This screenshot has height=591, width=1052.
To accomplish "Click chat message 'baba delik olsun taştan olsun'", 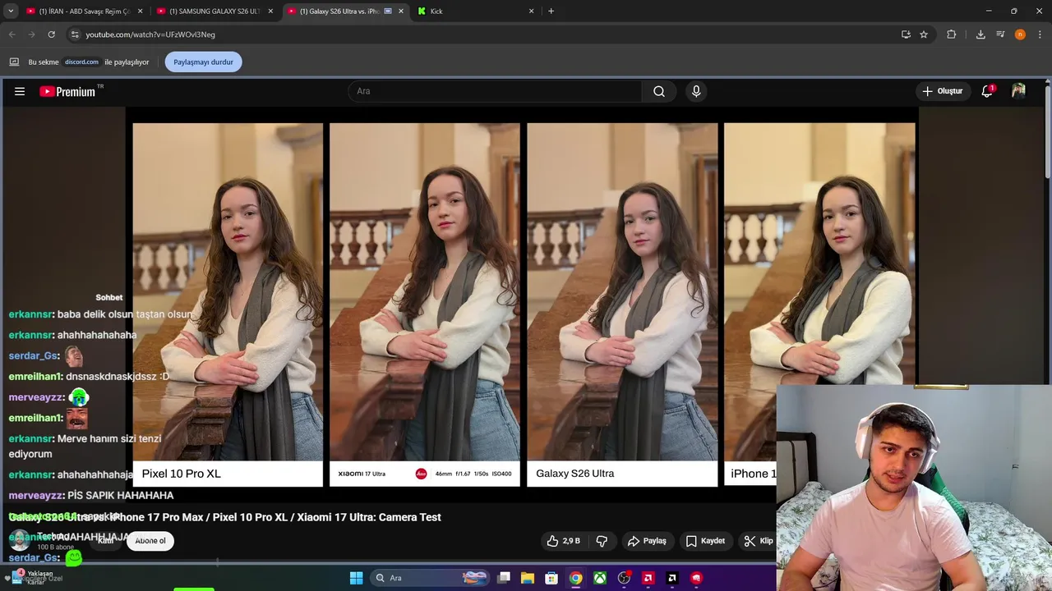I will [124, 314].
